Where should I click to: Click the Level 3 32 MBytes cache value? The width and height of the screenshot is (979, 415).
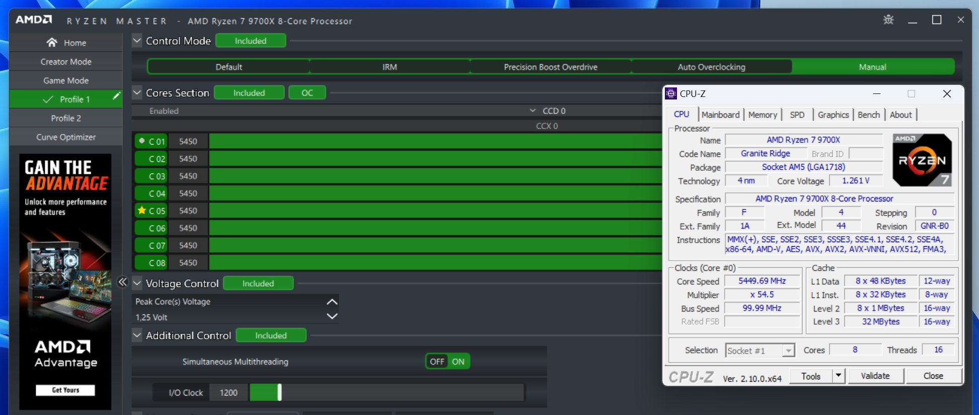(880, 322)
